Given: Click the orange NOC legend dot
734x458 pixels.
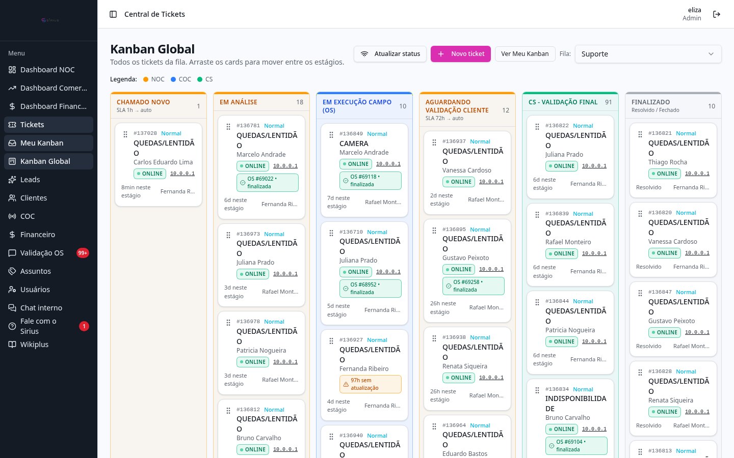Looking at the screenshot, I should point(146,79).
